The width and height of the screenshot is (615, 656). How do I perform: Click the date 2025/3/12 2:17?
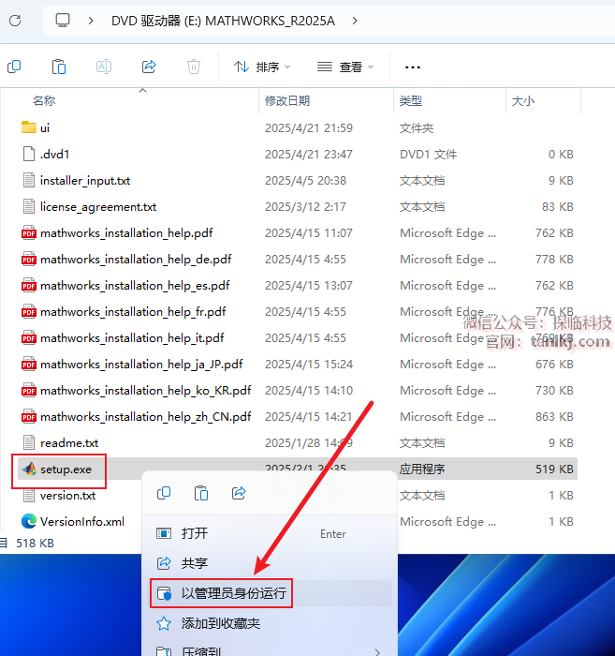pos(305,207)
